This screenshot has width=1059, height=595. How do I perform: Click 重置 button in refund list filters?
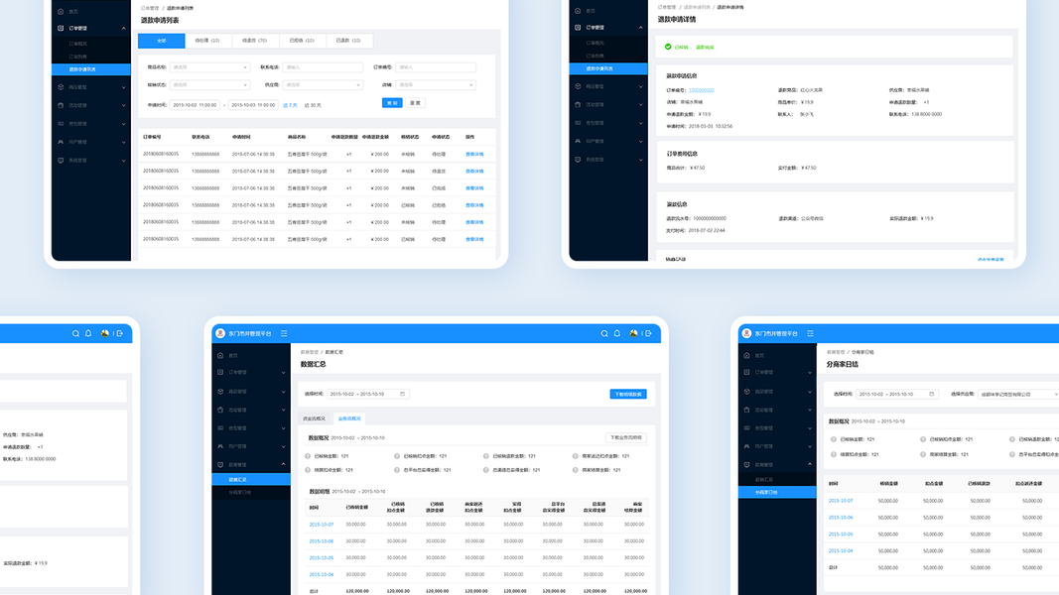[415, 103]
